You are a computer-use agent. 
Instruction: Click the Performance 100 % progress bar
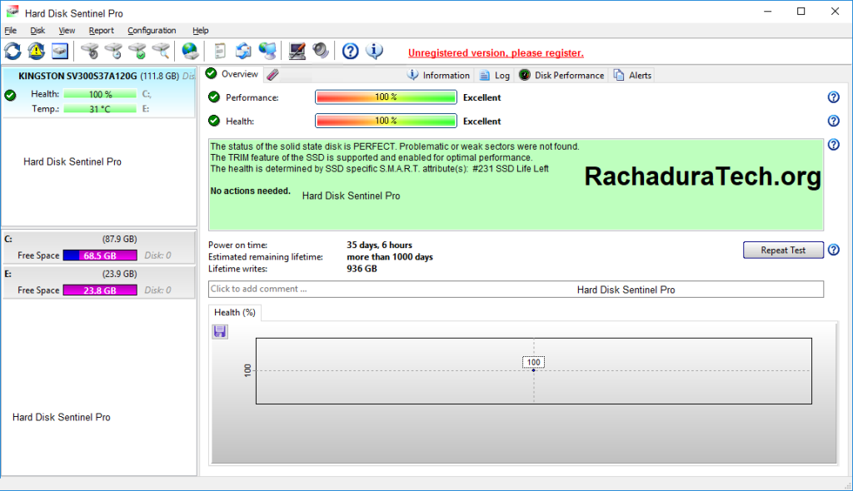point(386,97)
